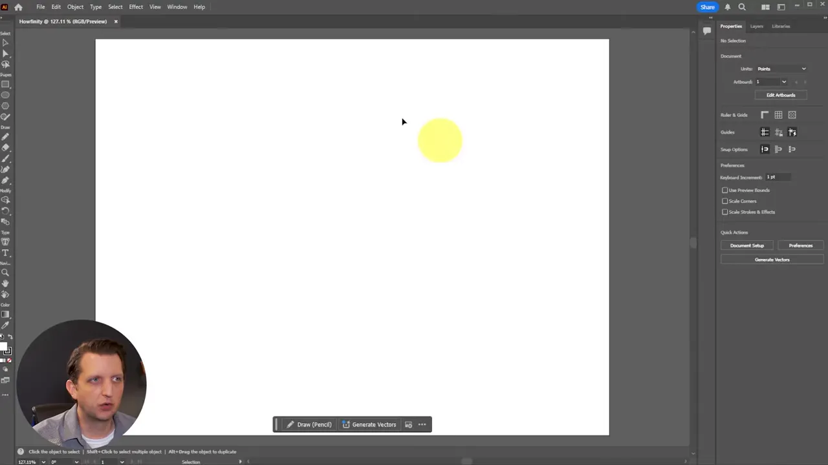Choose the Type tool
The width and height of the screenshot is (828, 465).
(6, 252)
